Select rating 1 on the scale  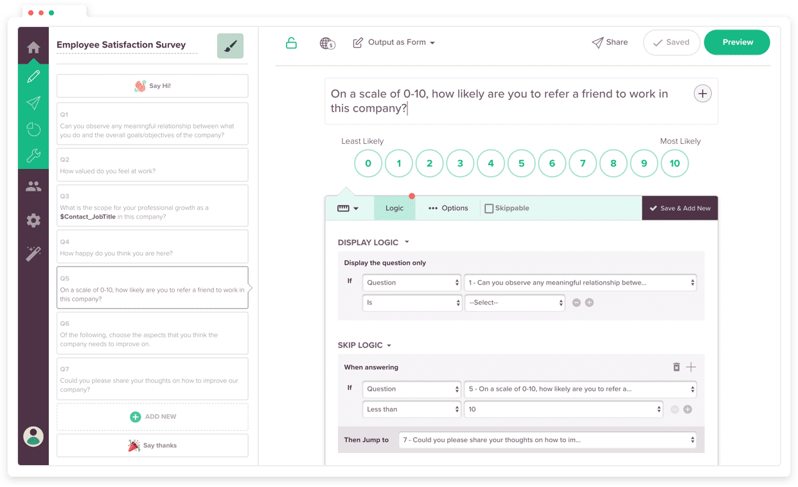click(x=399, y=163)
